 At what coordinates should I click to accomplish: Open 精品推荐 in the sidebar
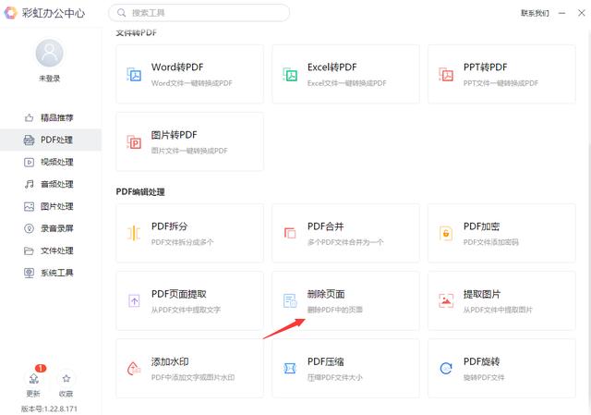click(x=51, y=117)
